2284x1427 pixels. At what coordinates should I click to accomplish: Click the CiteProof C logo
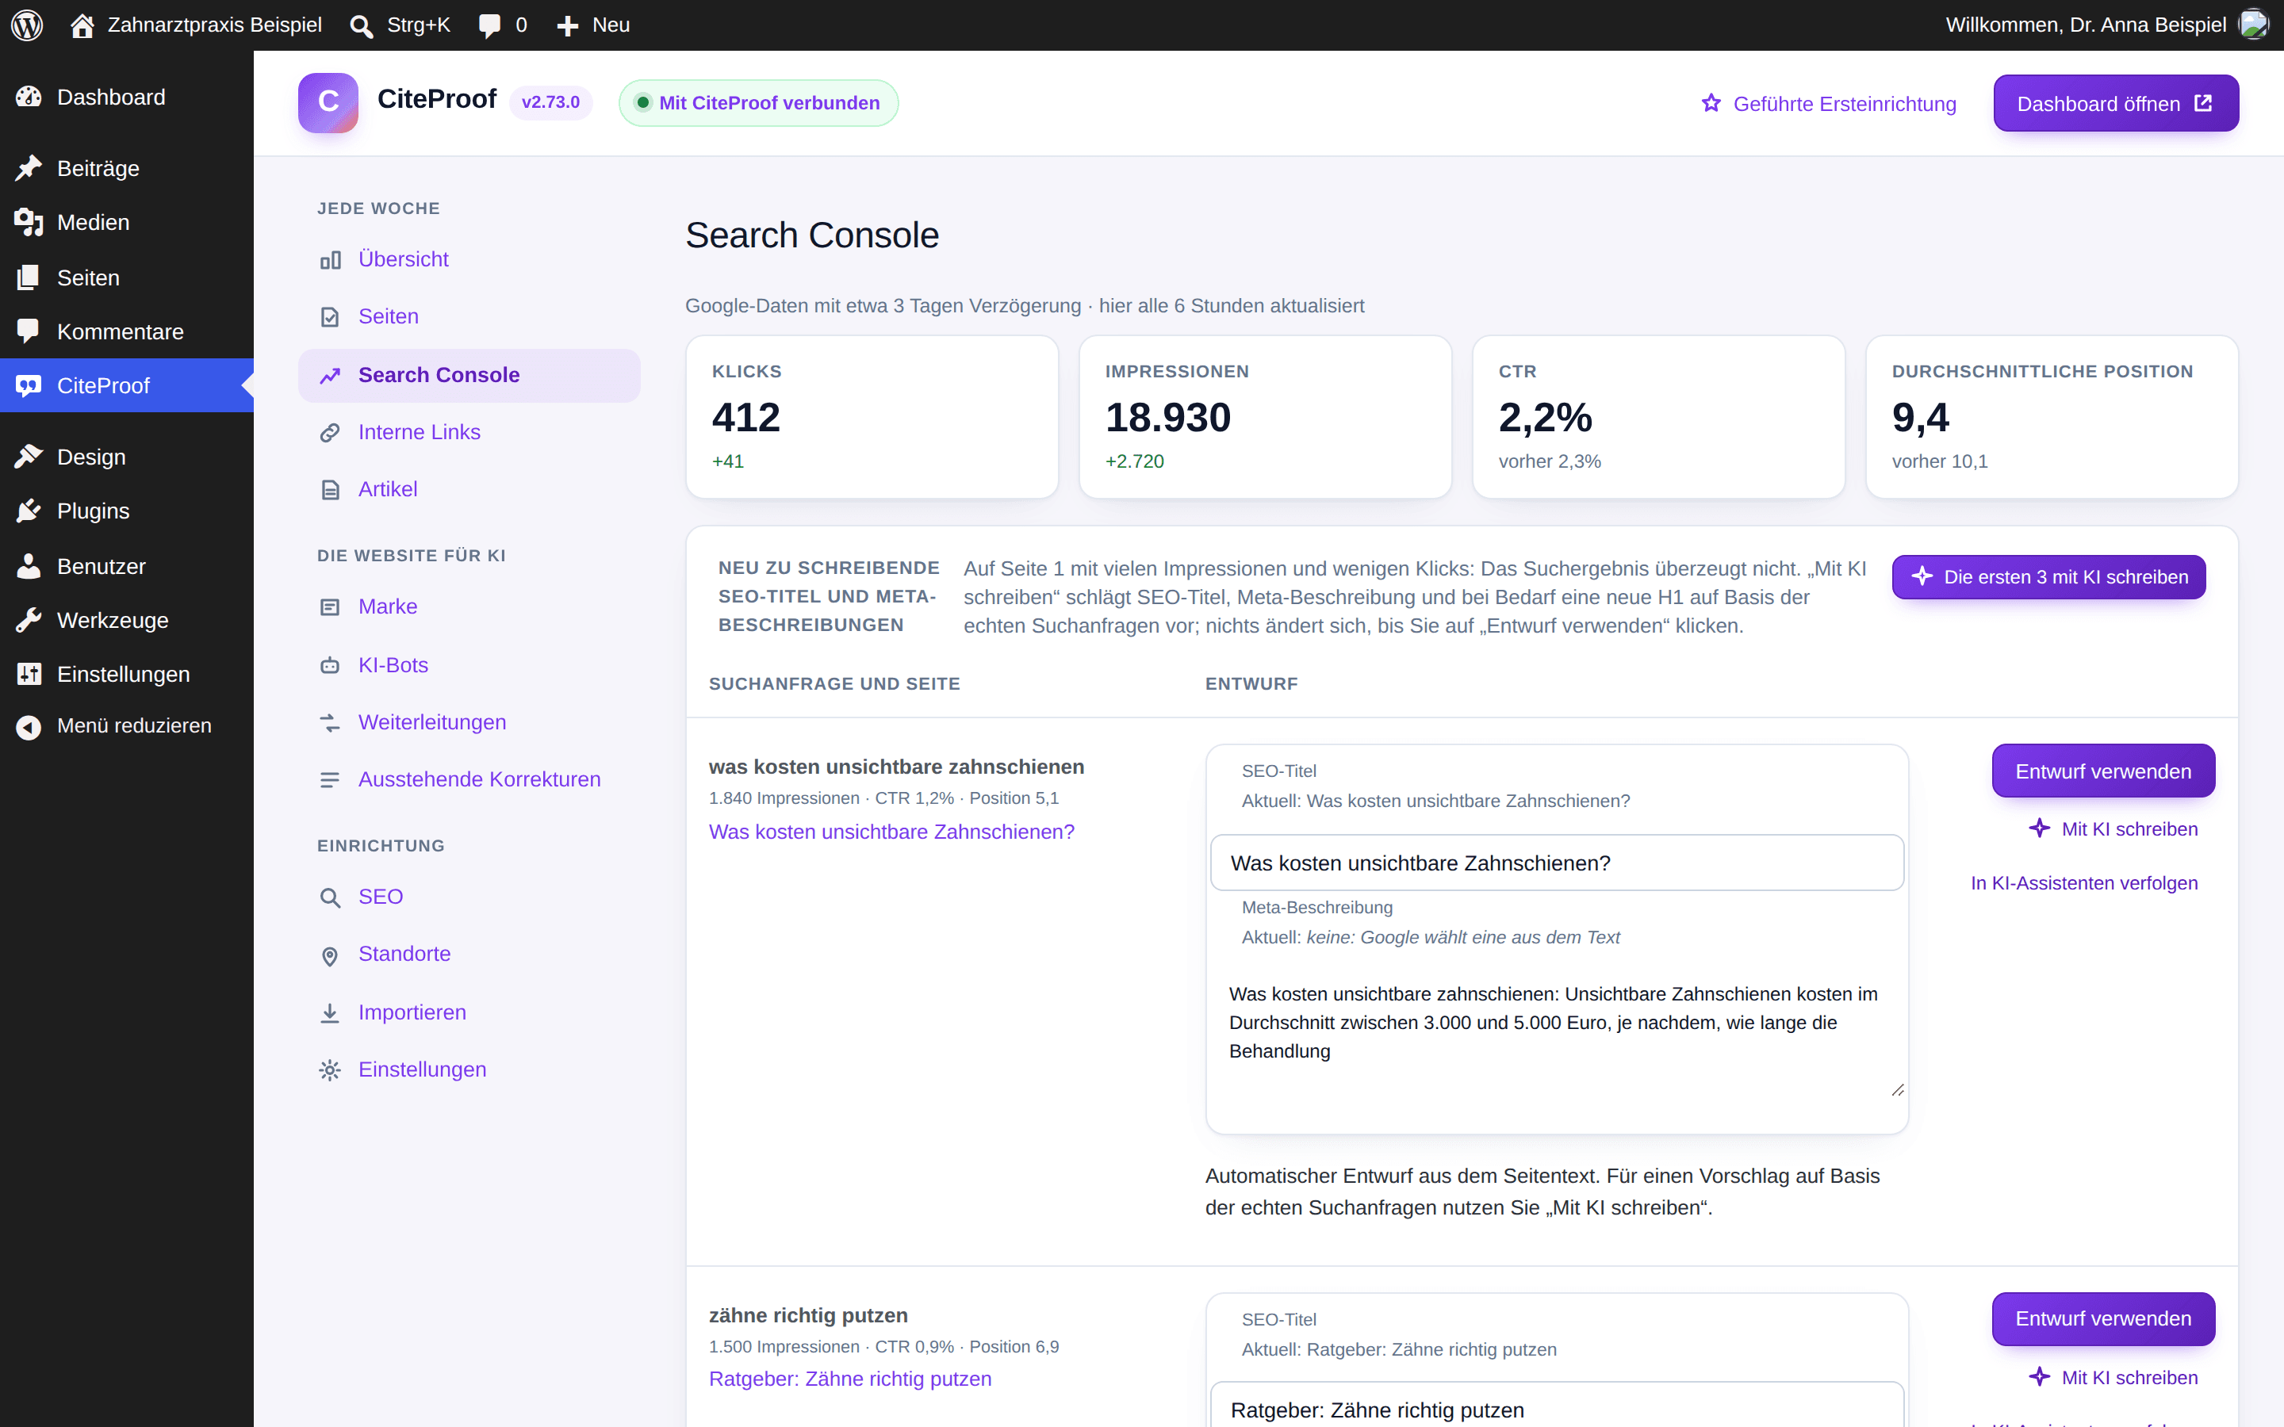(x=328, y=103)
